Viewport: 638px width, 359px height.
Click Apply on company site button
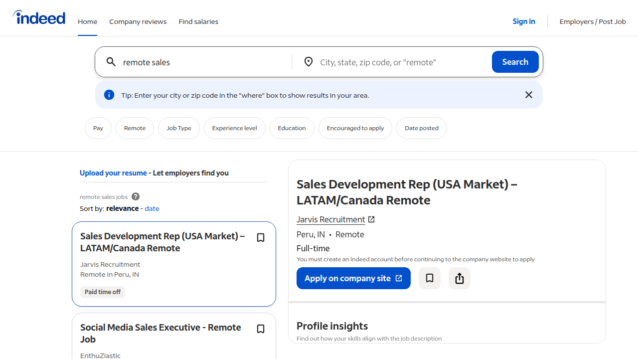353,278
